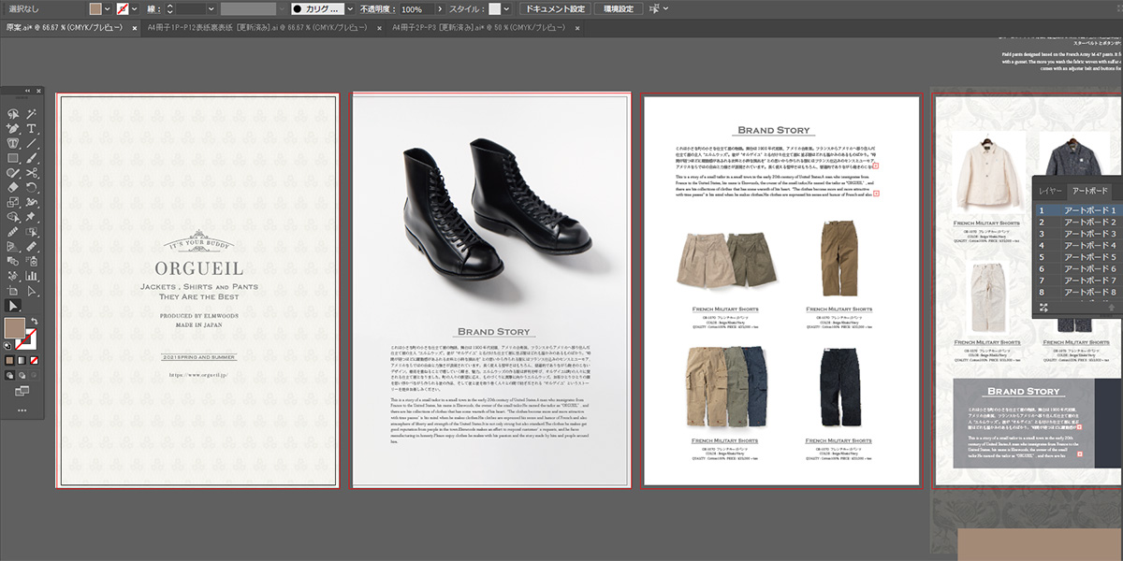Switch to A4冊子1P-P12表紙裏表紙 document tab
The height and width of the screenshot is (561, 1123).
coord(259,28)
